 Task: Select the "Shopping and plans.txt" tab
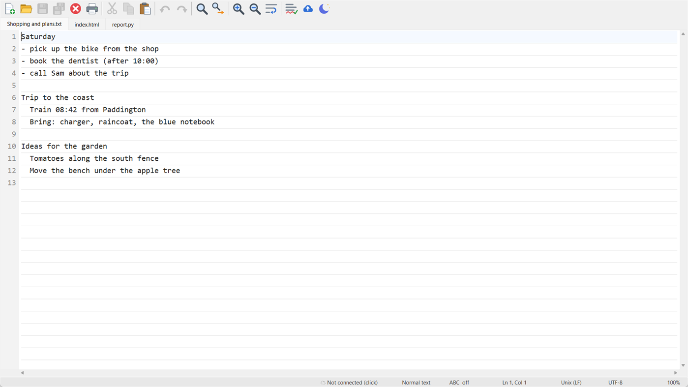[34, 24]
